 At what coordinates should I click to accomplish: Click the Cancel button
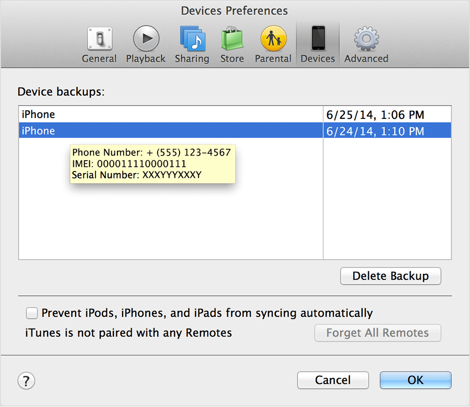(333, 380)
